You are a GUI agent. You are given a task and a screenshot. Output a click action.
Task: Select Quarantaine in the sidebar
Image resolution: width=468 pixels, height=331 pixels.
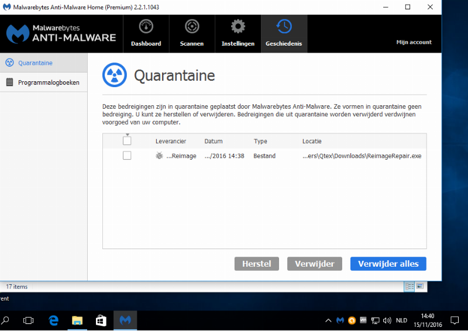point(43,63)
